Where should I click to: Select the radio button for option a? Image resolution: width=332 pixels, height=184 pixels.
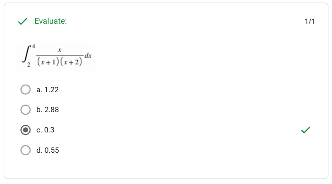(25, 90)
